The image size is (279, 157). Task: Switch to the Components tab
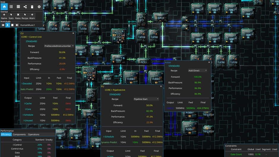point(19,134)
